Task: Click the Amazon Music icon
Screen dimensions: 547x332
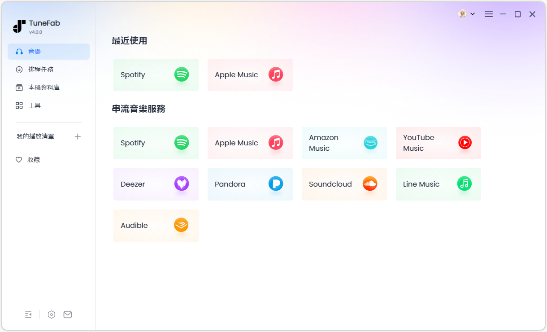Action: tap(370, 143)
